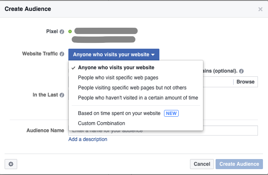Choose People who haven't visited in a while

click(x=136, y=98)
